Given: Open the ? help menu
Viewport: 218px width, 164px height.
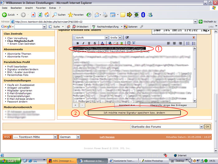Looking at the screenshot, I should 60,8.
